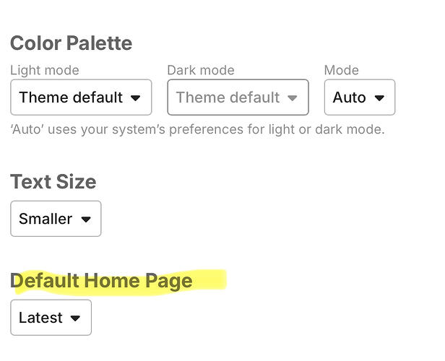Viewport: 445px width, 361px height.
Task: Click the Text Size heading
Action: click(x=53, y=181)
